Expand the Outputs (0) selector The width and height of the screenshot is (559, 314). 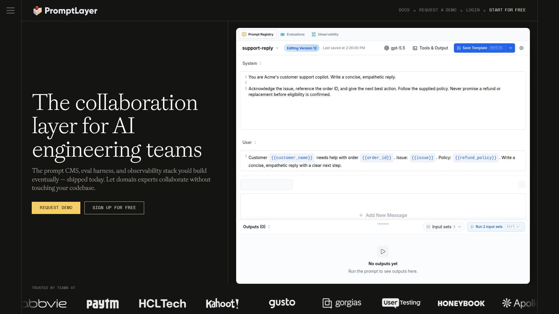[x=256, y=227]
